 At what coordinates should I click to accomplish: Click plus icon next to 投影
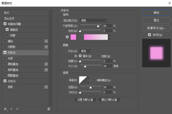(x=46, y=87)
